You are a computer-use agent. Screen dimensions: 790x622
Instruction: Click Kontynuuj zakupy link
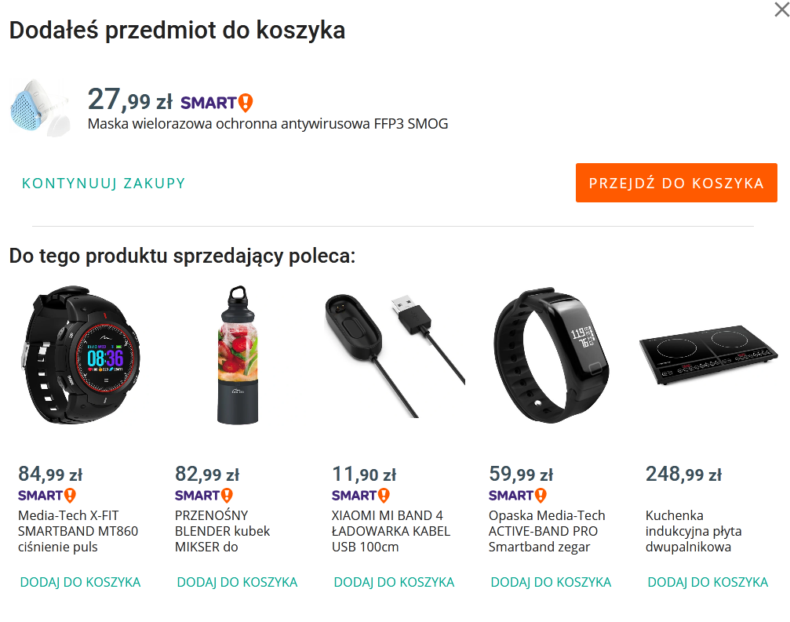point(104,183)
